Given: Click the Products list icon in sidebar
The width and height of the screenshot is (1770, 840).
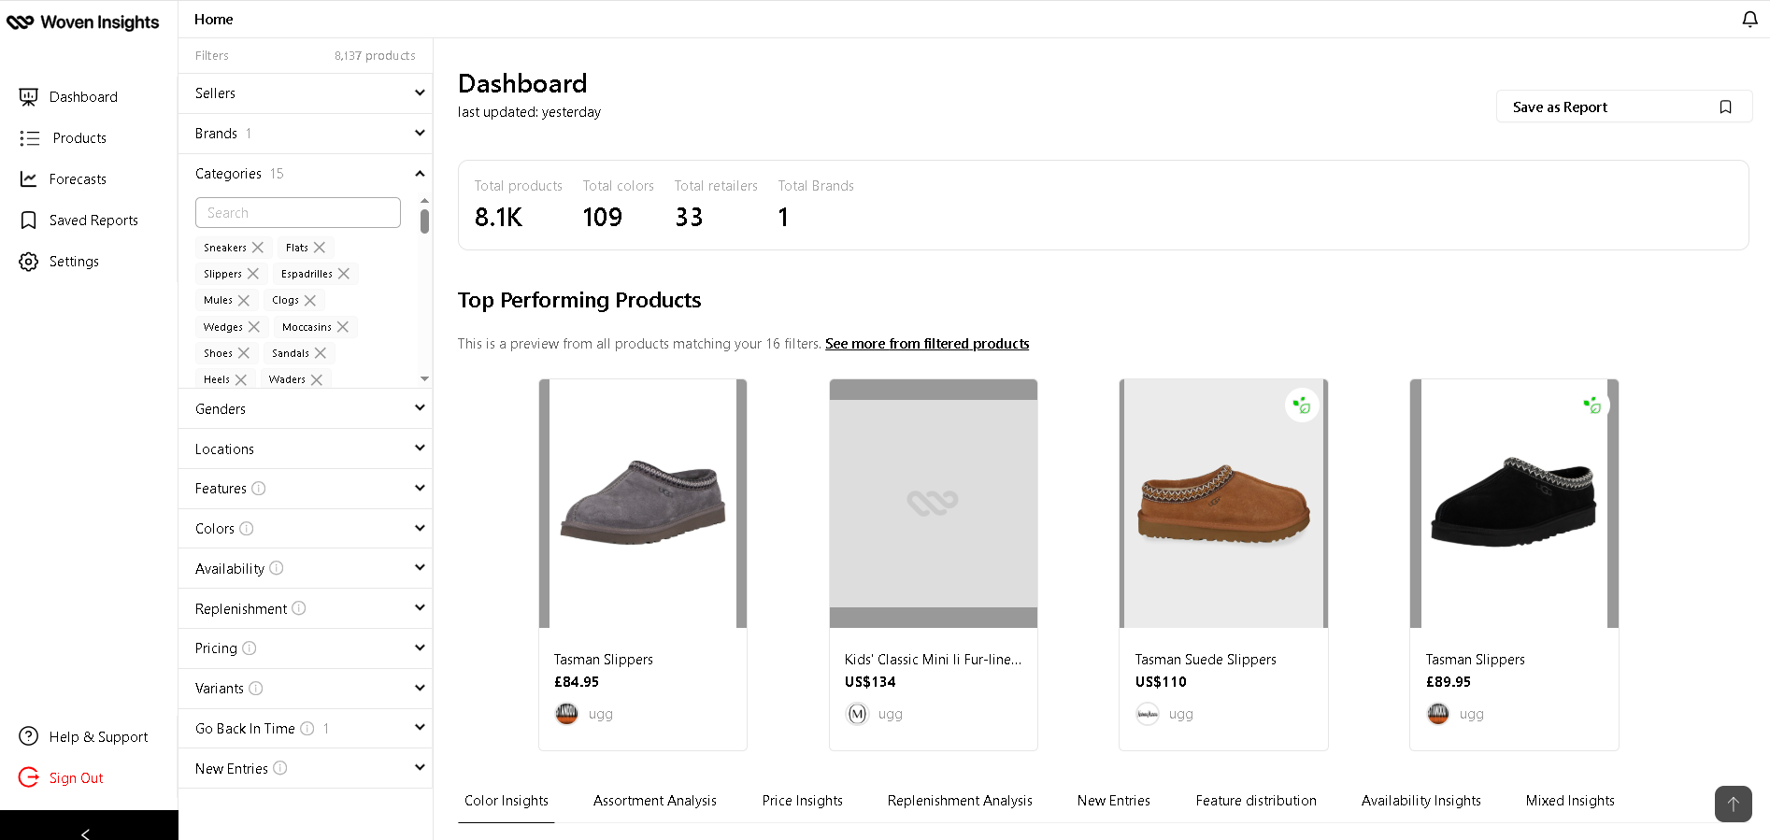Looking at the screenshot, I should (x=30, y=138).
